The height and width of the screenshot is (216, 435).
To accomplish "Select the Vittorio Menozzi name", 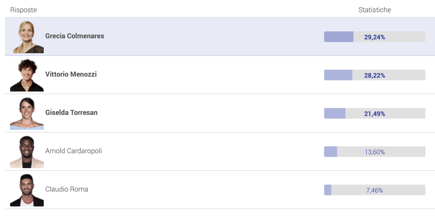I will tap(71, 74).
